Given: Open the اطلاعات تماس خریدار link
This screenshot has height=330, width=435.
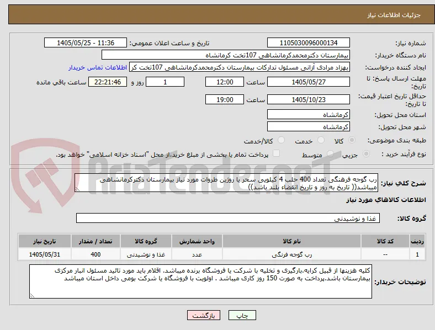Looking at the screenshot, I should click(98, 67).
